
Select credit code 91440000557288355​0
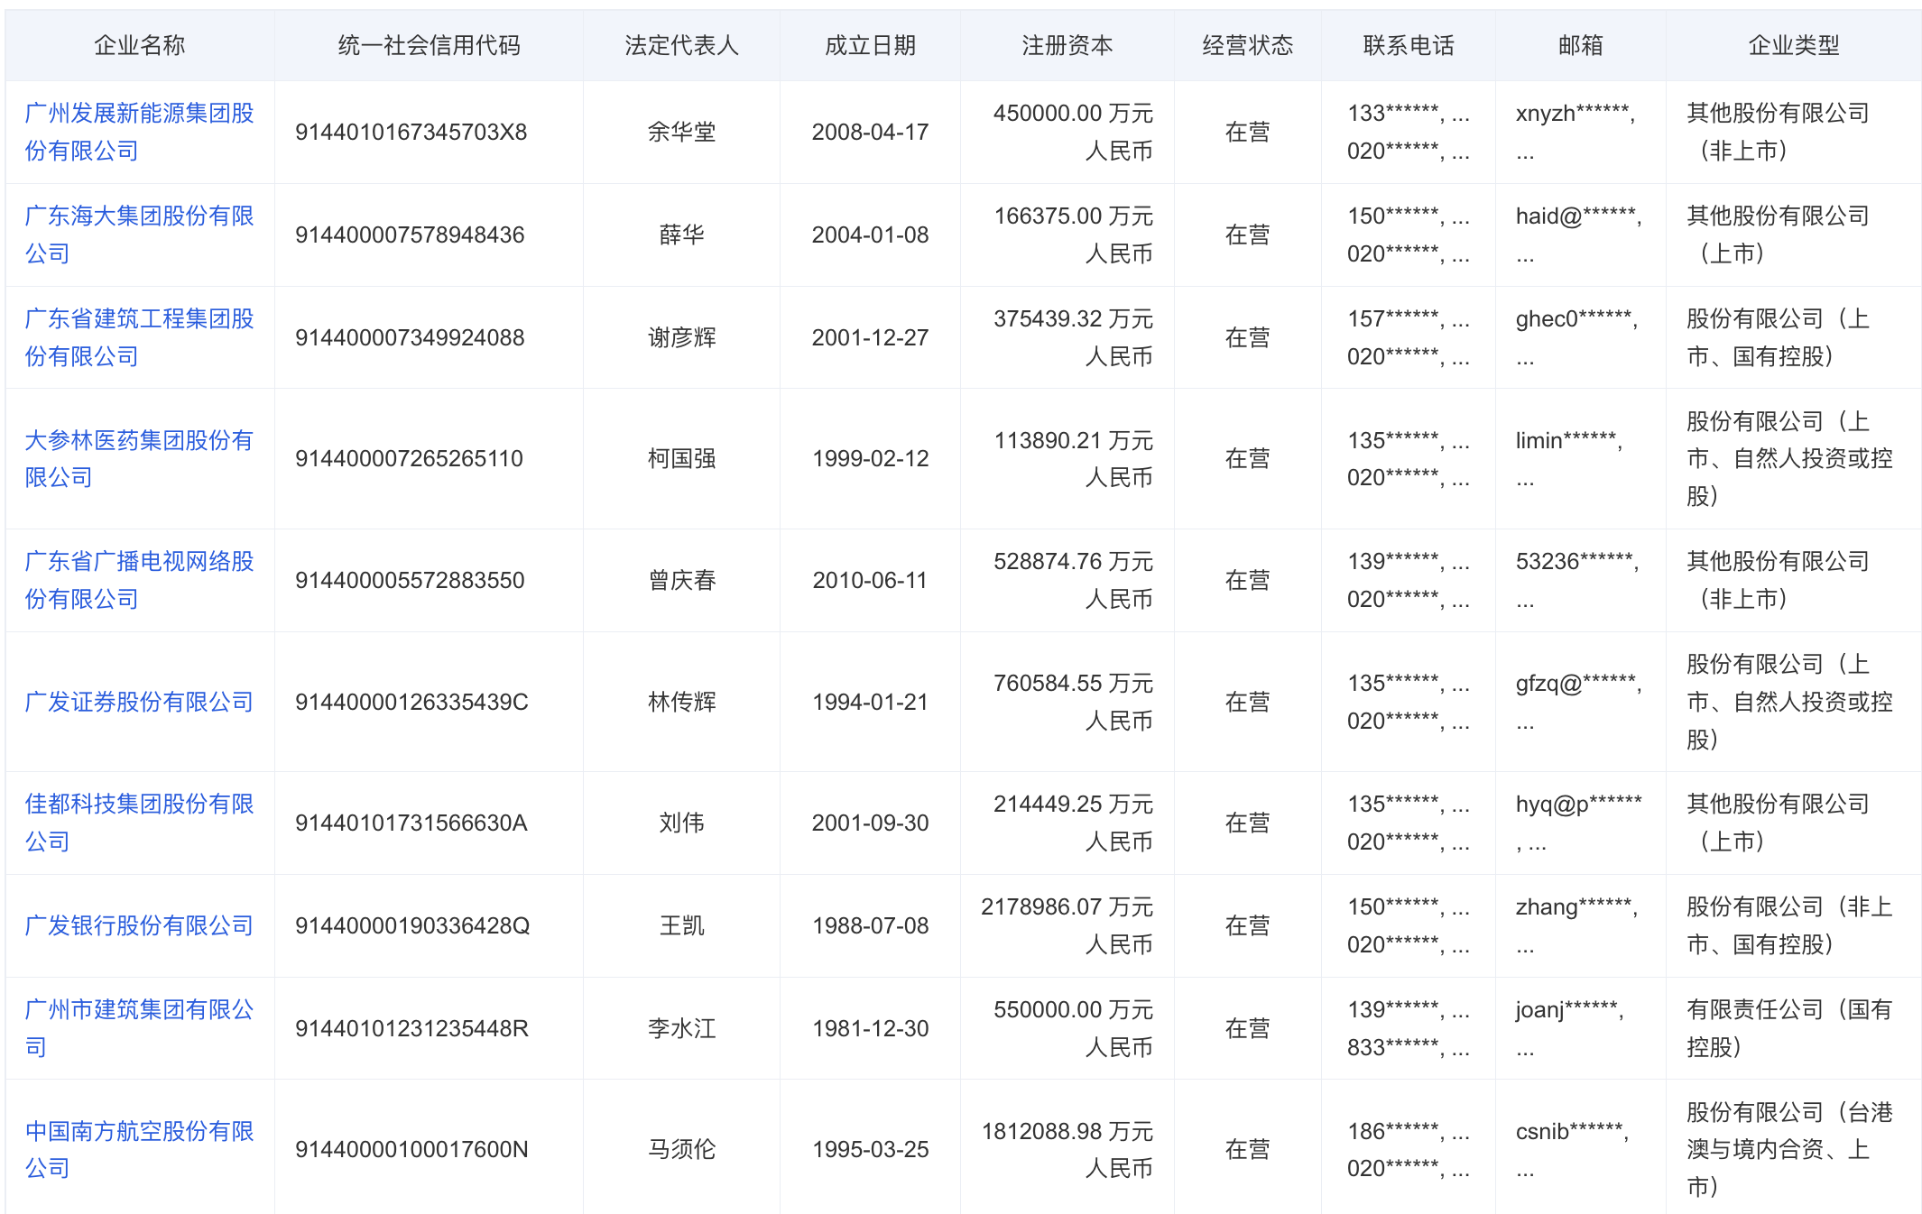pyautogui.click(x=410, y=580)
